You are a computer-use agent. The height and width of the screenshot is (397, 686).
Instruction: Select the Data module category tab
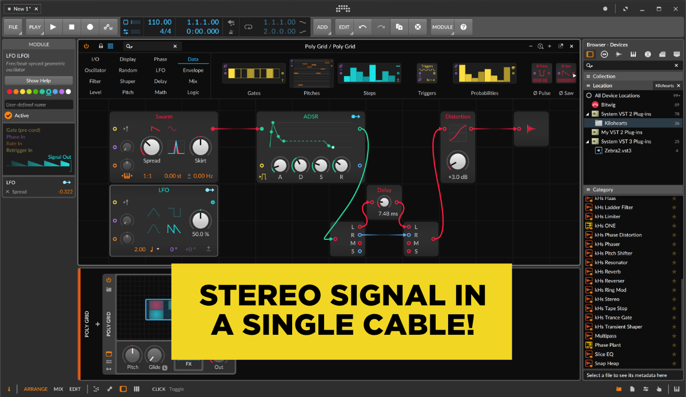click(193, 59)
